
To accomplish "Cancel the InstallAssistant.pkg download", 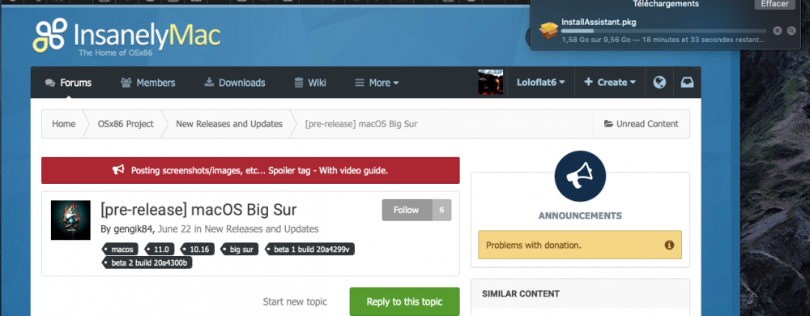I will click(x=777, y=31).
